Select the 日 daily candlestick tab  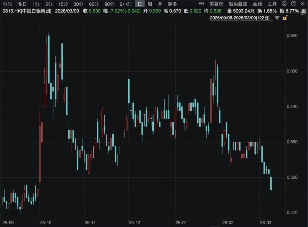[140, 4]
